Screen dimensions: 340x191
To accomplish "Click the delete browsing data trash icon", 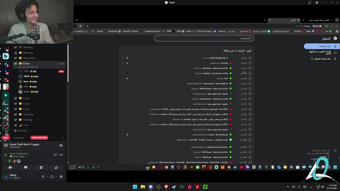I will click(335, 59).
